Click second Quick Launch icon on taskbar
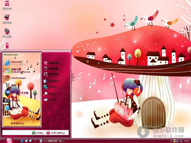 pyautogui.click(x=26, y=141)
